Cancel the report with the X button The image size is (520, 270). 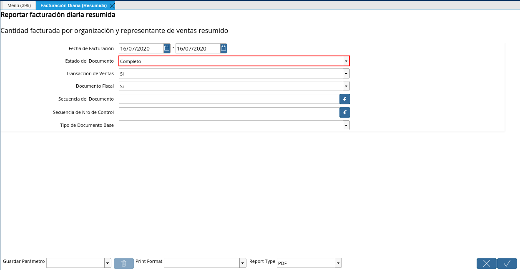coord(487,263)
